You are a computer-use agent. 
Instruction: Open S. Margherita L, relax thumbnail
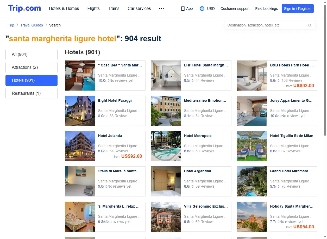[80, 217]
